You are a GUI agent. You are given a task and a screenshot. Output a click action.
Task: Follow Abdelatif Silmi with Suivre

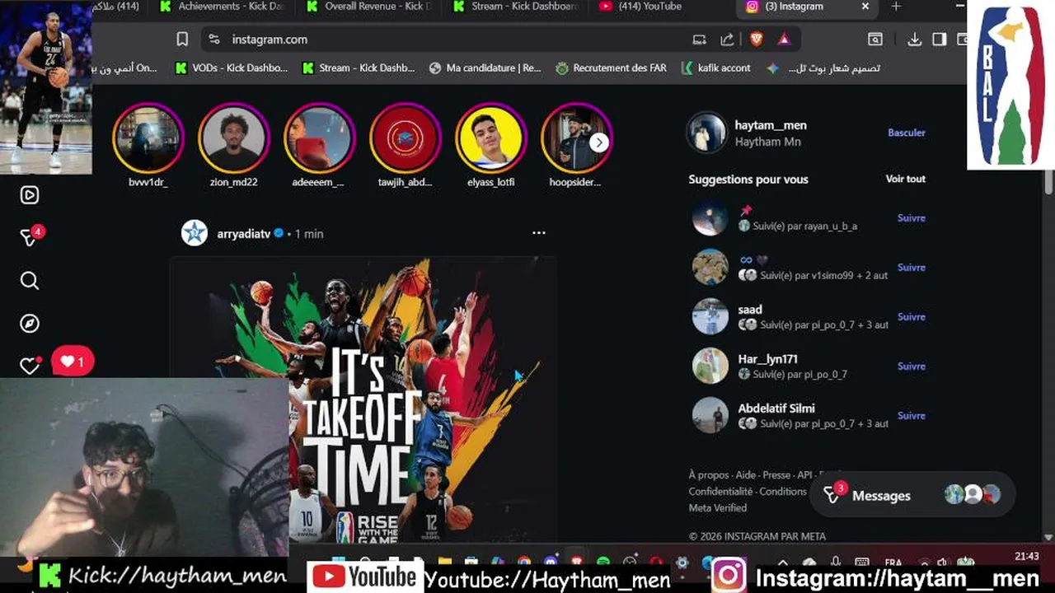pos(912,416)
